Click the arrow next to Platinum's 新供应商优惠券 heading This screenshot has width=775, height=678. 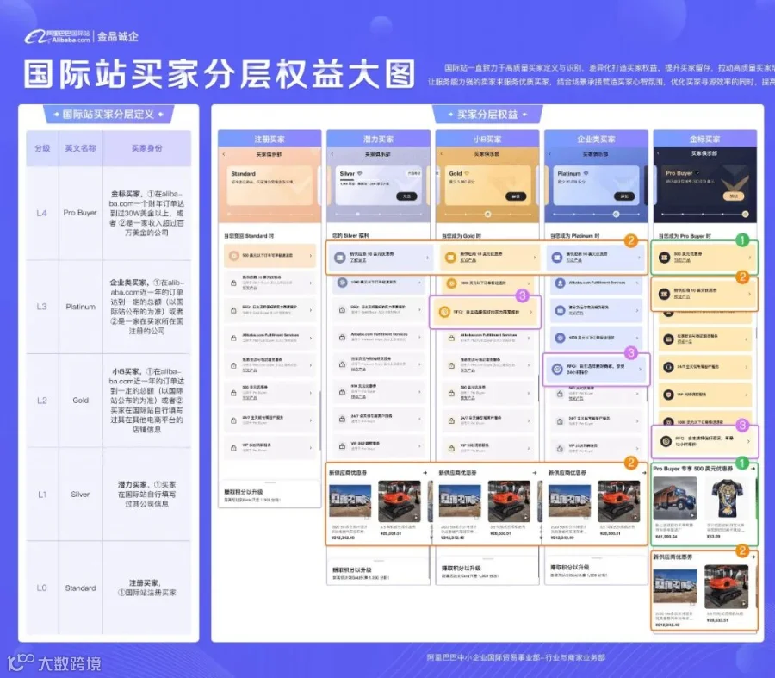(643, 473)
